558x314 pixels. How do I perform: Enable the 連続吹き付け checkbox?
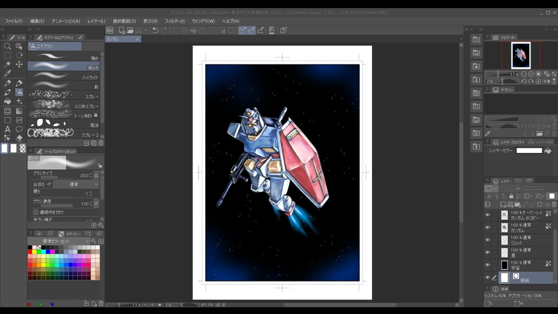pos(35,212)
